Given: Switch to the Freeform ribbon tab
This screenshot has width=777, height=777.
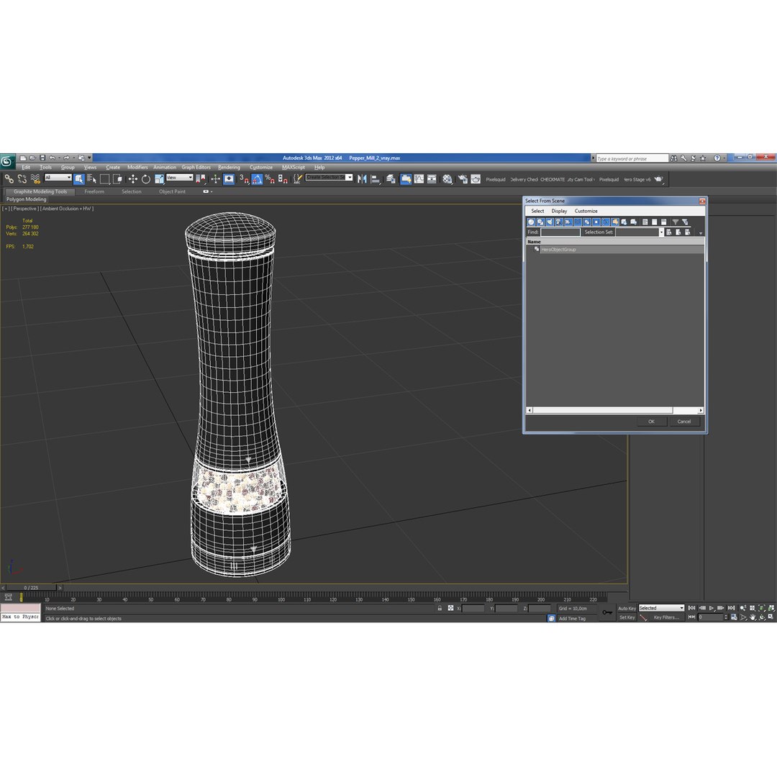Looking at the screenshot, I should tap(94, 192).
